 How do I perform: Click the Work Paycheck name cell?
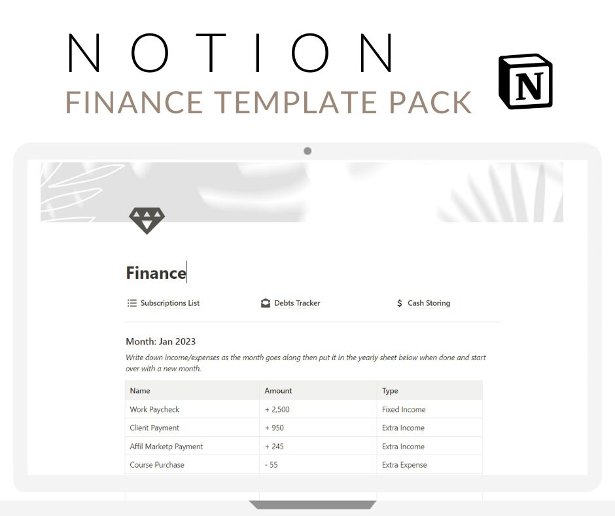pos(192,409)
